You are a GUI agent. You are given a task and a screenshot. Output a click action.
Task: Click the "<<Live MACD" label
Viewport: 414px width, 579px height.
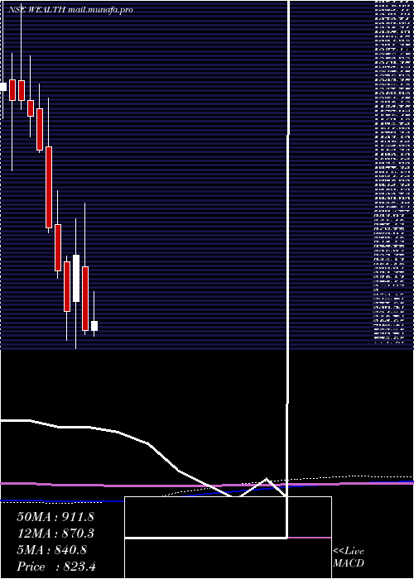coord(349,557)
